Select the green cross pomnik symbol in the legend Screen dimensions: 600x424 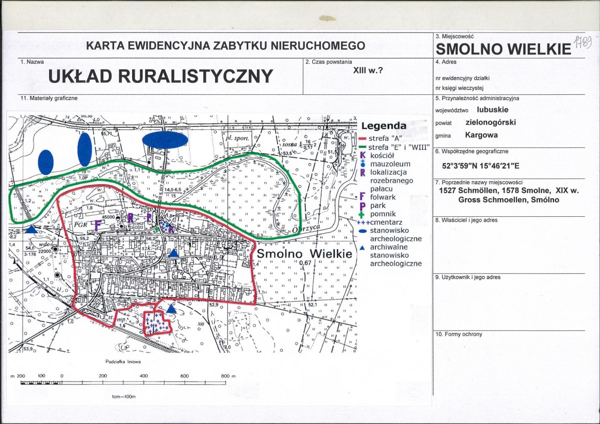361,214
